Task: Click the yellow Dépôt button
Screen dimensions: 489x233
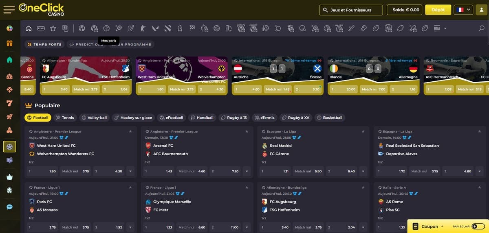Action: tap(438, 10)
